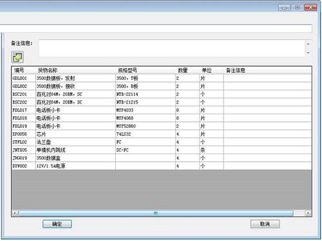Click the table's 备注信息 column header
This screenshot has width=322, height=241.
tap(267, 70)
